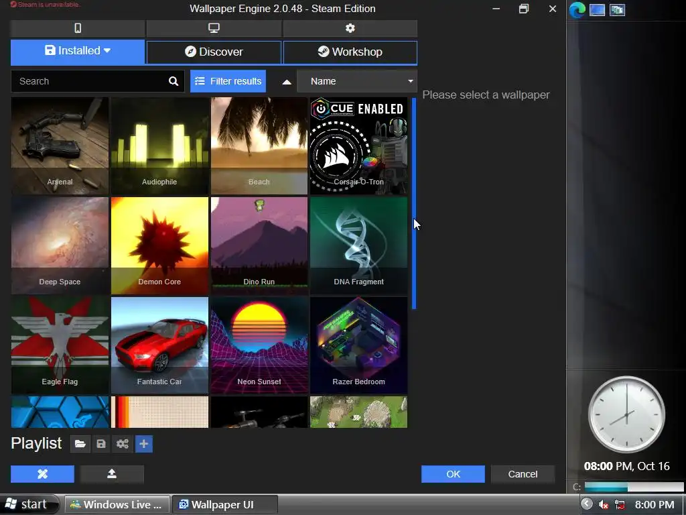Click the analog clock gadget
Screen dimensions: 686x515
(x=626, y=414)
